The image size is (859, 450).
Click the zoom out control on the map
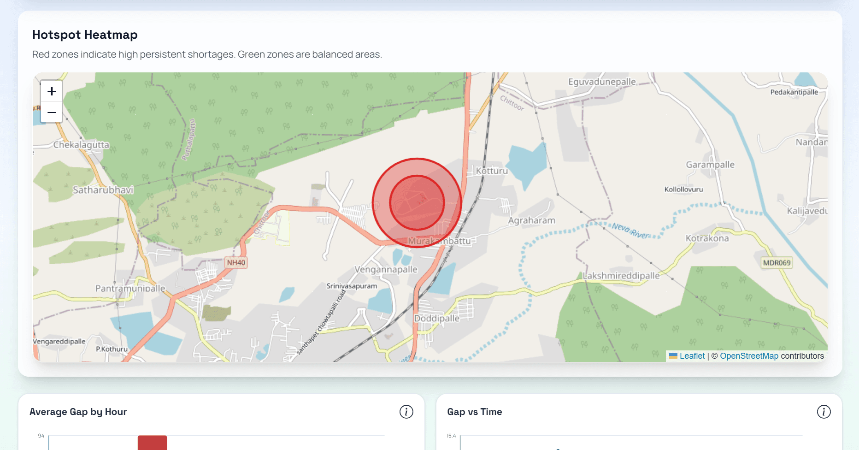51,112
